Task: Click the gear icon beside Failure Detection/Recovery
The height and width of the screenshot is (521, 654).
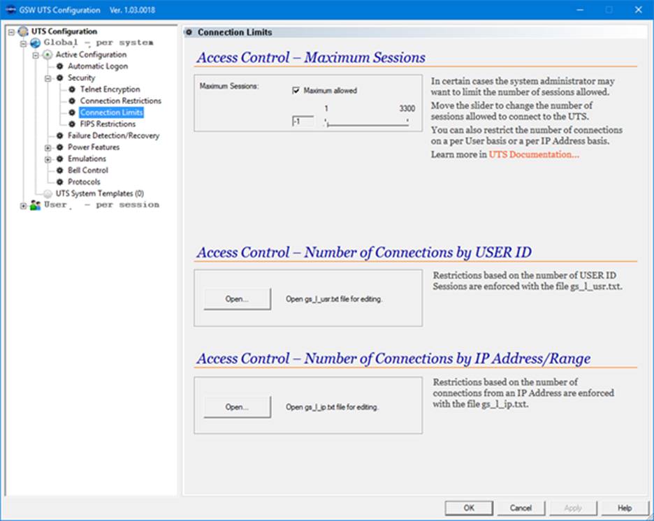Action: (x=60, y=135)
